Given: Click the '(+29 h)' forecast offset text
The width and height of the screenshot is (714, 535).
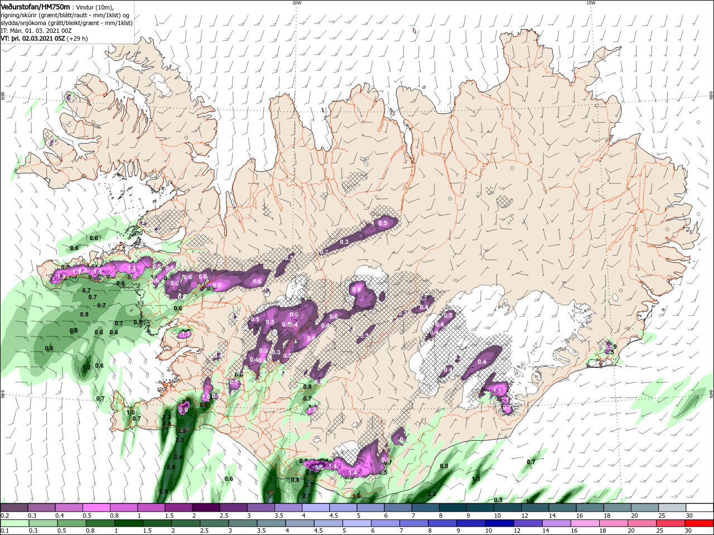Looking at the screenshot, I should click(x=78, y=39).
